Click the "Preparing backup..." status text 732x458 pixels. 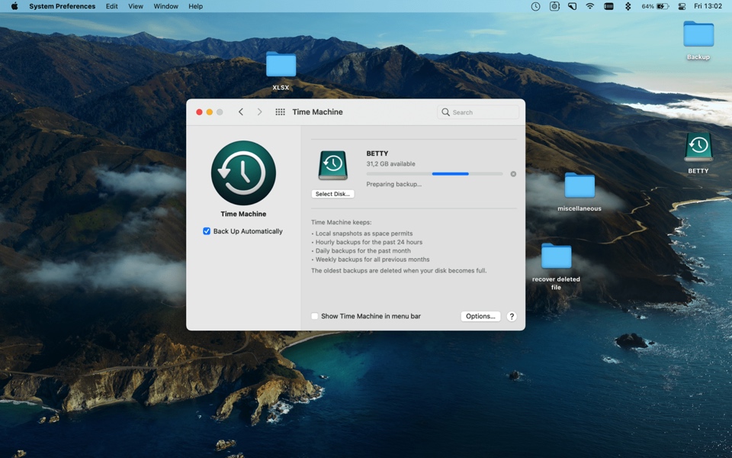[394, 184]
